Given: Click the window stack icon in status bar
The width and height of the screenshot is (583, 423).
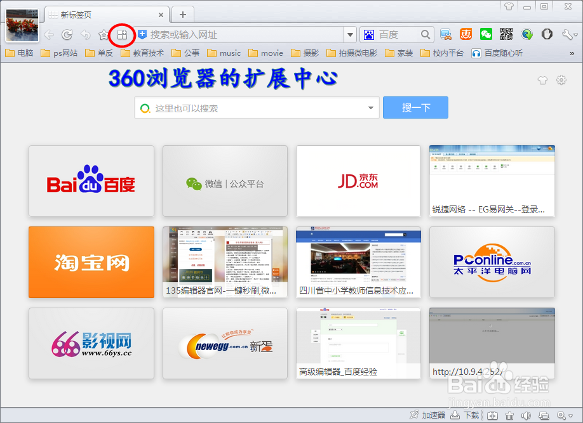Looking at the screenshot, I should (544, 415).
